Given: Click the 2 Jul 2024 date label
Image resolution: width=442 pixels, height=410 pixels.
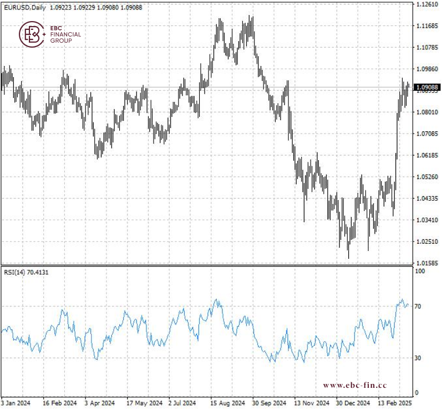Looking at the screenshot, I should tap(182, 403).
